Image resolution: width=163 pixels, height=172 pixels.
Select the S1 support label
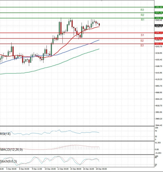click(142, 35)
